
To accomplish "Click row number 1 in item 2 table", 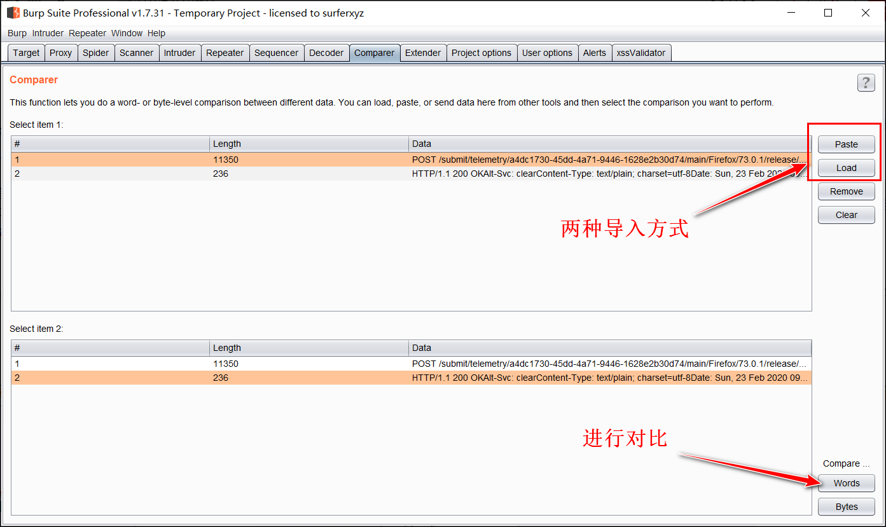I will (x=110, y=364).
